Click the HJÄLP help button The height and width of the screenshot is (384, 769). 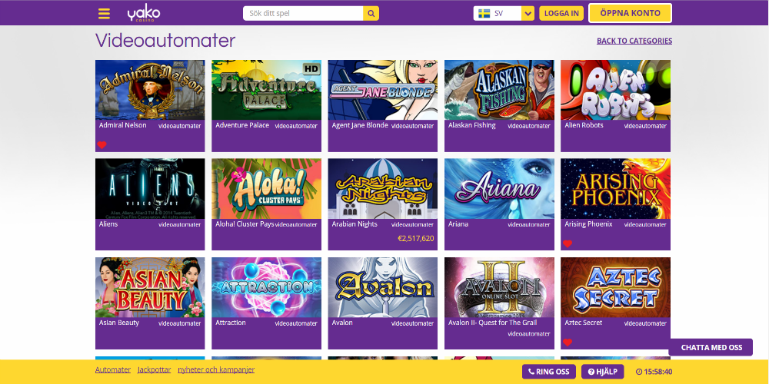click(x=602, y=372)
